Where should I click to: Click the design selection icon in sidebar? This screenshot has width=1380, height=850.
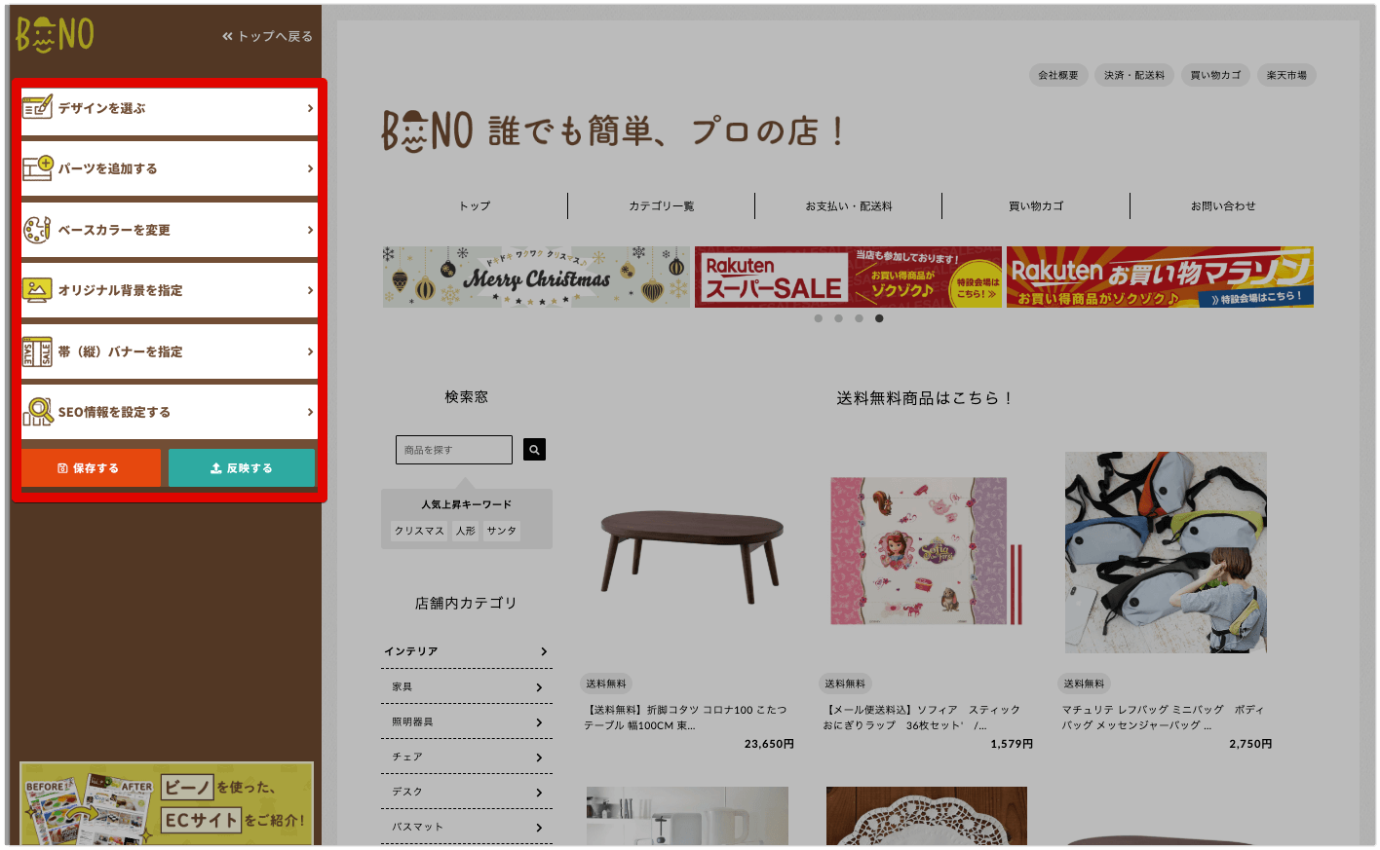pos(37,107)
